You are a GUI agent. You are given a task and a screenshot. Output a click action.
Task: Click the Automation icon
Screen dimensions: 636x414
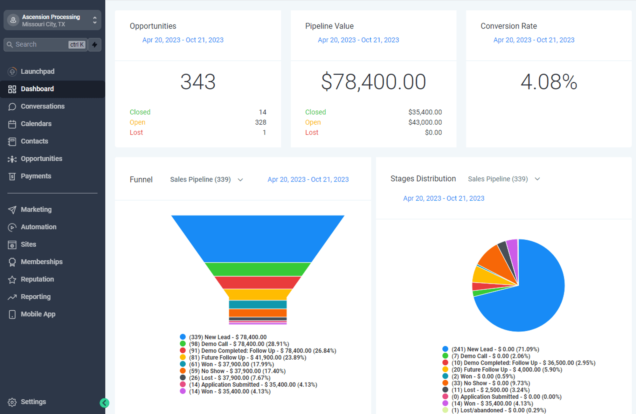pyautogui.click(x=12, y=227)
